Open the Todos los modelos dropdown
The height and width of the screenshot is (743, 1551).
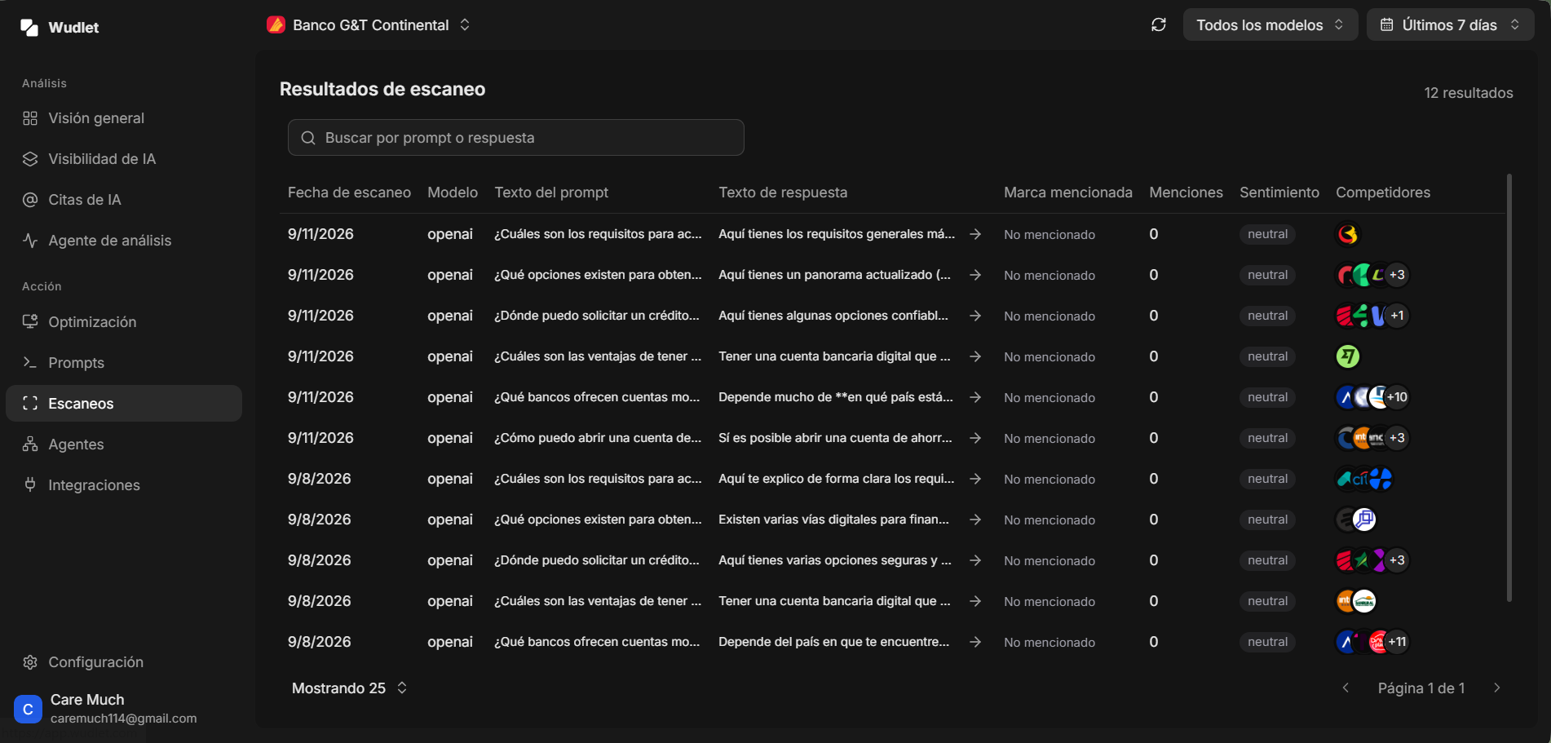tap(1270, 24)
